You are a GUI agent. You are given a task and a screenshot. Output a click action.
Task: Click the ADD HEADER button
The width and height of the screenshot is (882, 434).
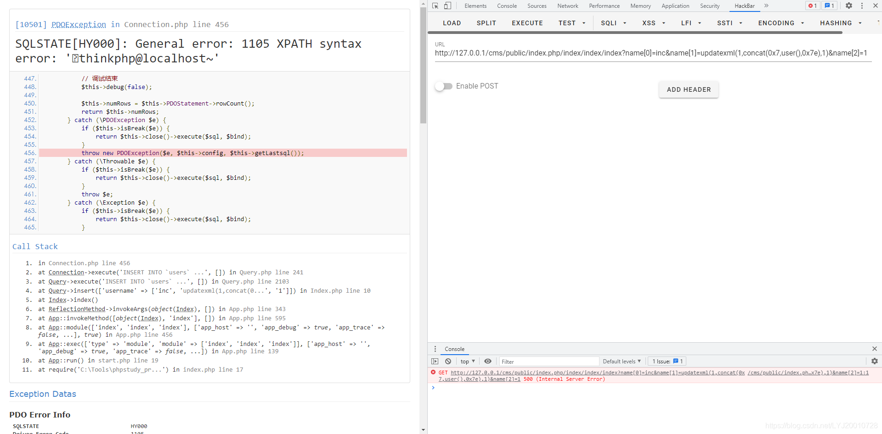pos(689,89)
